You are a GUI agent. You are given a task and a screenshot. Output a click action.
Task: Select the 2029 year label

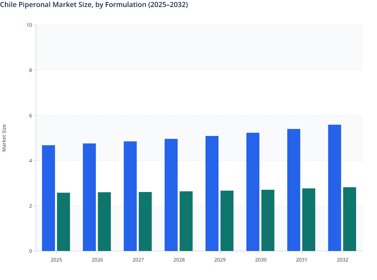coord(220,260)
